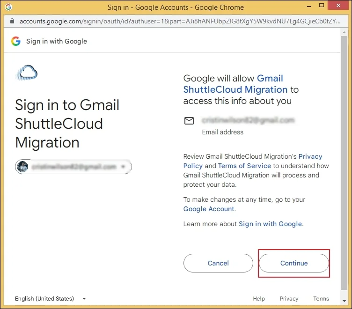This screenshot has width=352, height=309.
Task: Click the URL text in address bar
Action: pyautogui.click(x=180, y=21)
